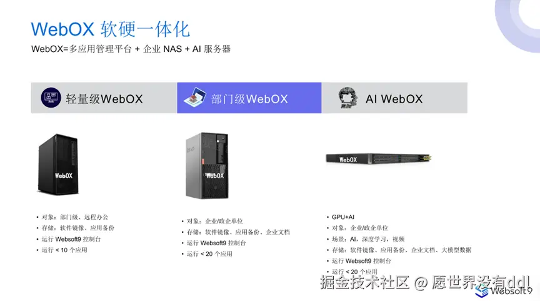This screenshot has width=540, height=301.
Task: Select the AI WebOX tab
Action: click(x=394, y=98)
